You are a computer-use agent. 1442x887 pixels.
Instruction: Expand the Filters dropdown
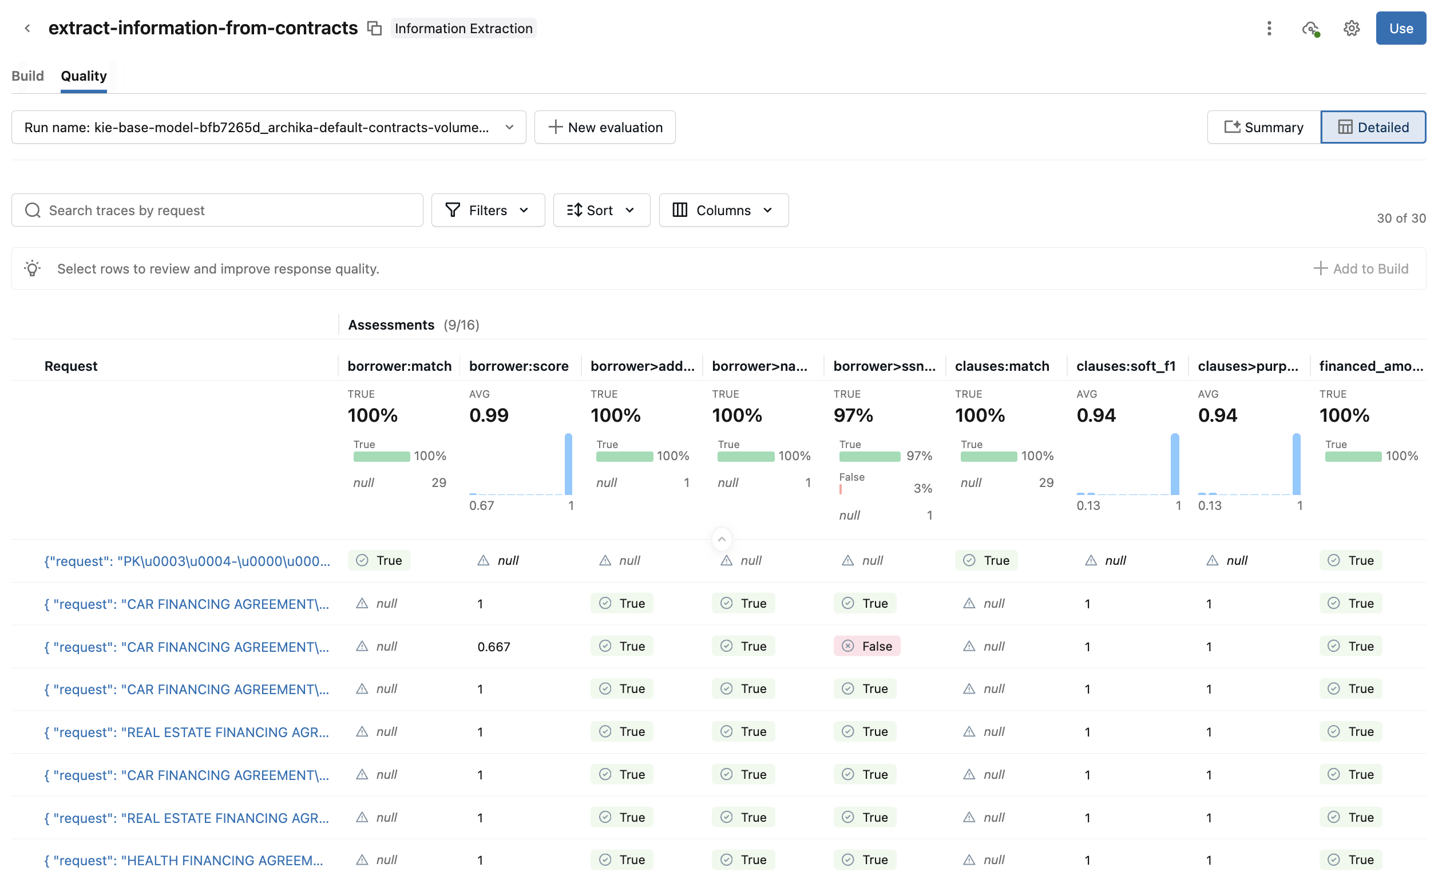(488, 210)
